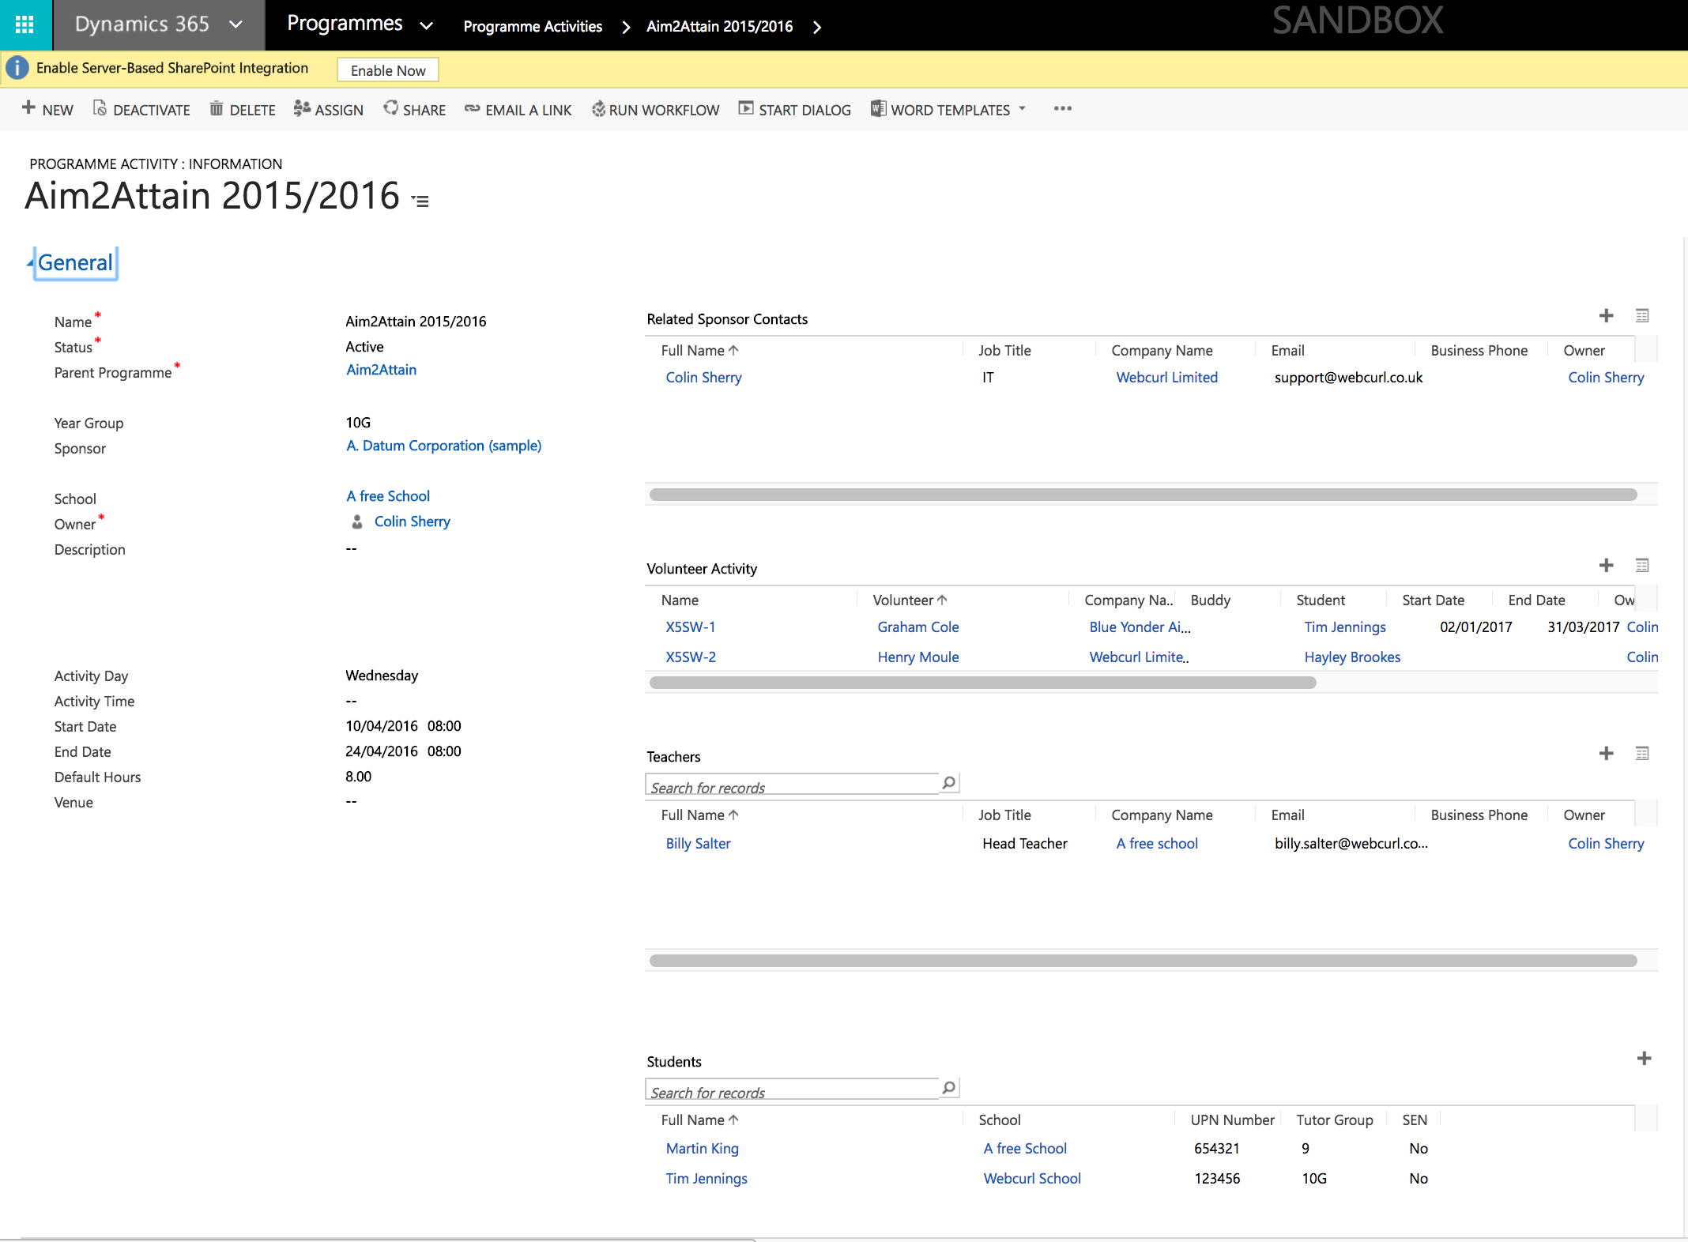Click in the Teachers search field
Image resolution: width=1688 pixels, height=1242 pixels.
790,786
